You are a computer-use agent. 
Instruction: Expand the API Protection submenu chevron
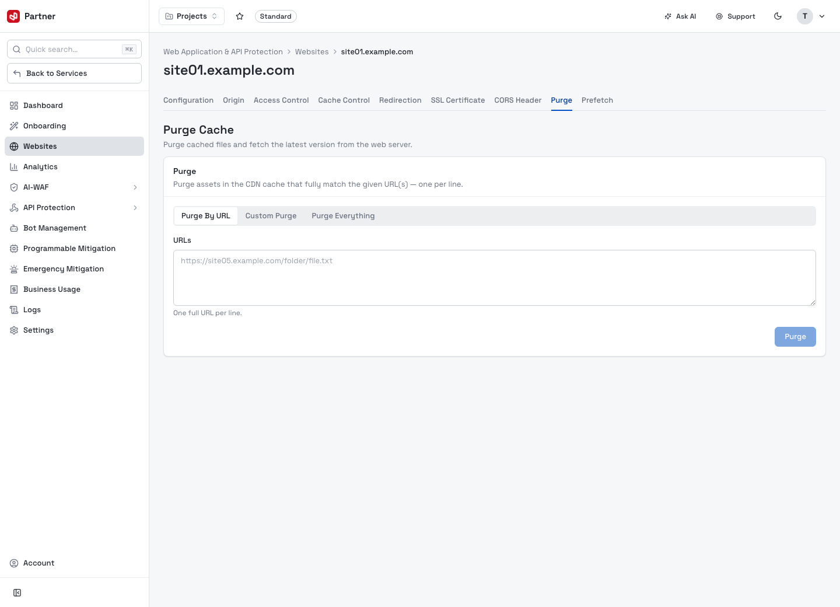coord(135,208)
